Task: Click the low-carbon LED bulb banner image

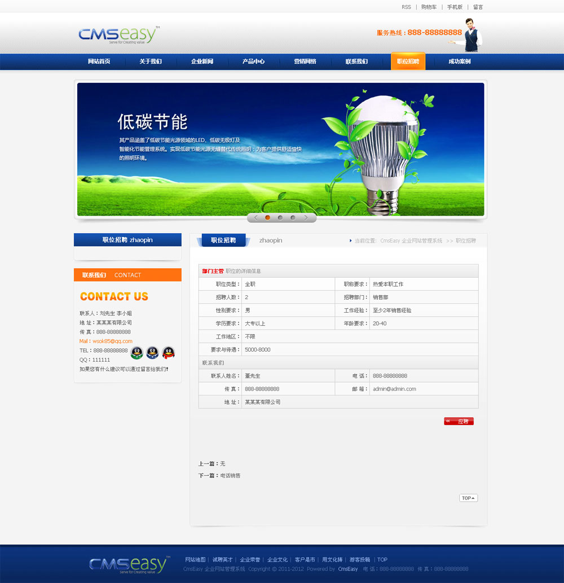Action: coord(280,149)
